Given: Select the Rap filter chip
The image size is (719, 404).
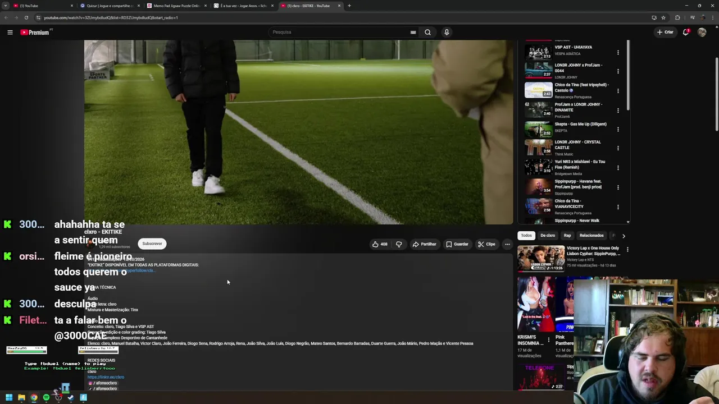Looking at the screenshot, I should click(x=567, y=236).
